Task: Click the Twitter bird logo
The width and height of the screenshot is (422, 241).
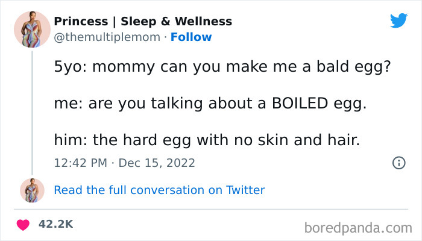Action: [398, 21]
